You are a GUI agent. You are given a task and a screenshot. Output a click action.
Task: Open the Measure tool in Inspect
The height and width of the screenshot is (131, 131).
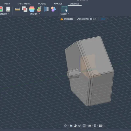tap(17, 9)
